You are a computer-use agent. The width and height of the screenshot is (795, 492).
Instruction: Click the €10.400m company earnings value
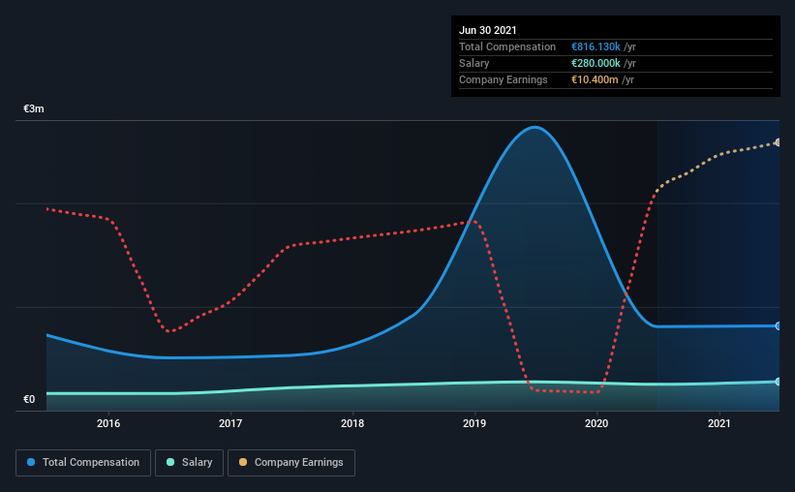click(595, 79)
